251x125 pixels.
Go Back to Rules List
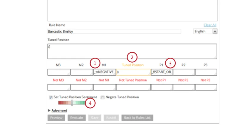click(137, 118)
